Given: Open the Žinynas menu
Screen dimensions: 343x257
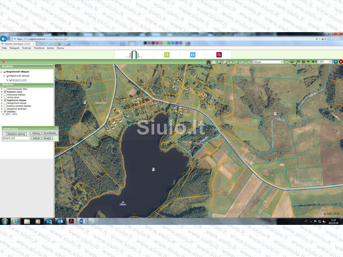Looking at the screenshot, I should 60,48.
